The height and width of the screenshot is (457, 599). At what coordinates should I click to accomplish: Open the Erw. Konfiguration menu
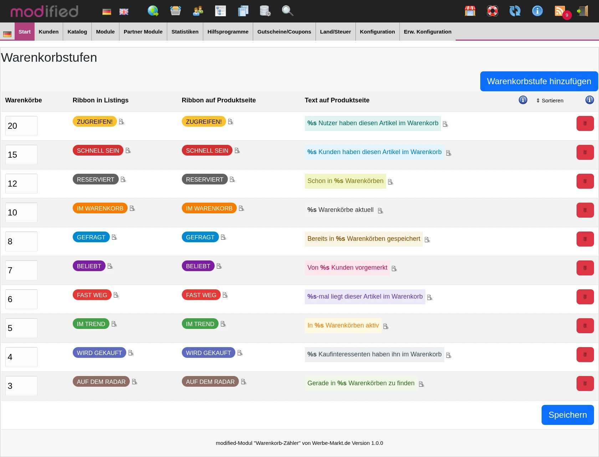tap(428, 31)
